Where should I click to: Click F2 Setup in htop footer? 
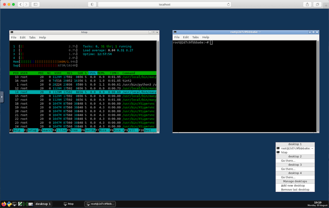point(31,130)
